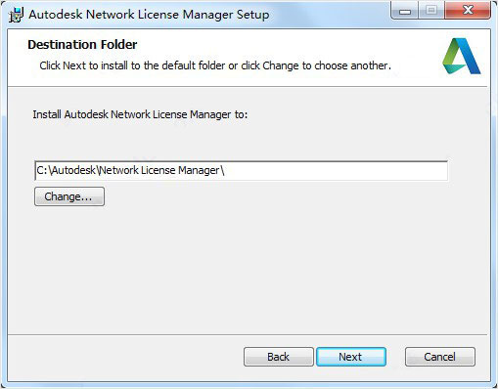Click the Autodesk logo in the header
This screenshot has width=498, height=389.
[x=462, y=56]
